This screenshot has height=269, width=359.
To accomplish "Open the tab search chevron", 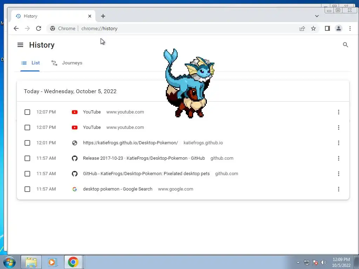I will click(x=317, y=16).
